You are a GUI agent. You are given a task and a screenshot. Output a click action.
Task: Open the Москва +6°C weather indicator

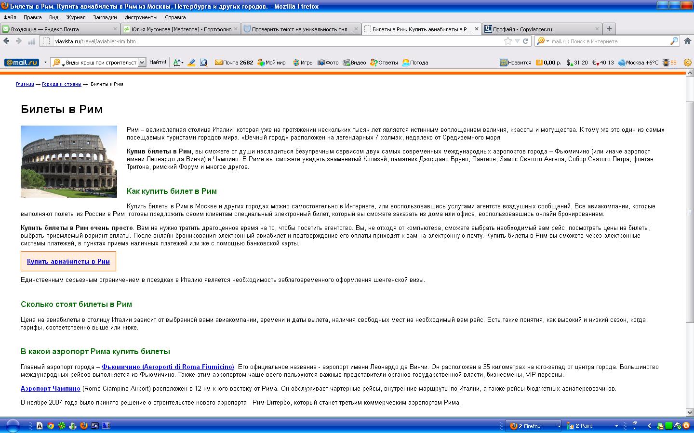coord(638,62)
